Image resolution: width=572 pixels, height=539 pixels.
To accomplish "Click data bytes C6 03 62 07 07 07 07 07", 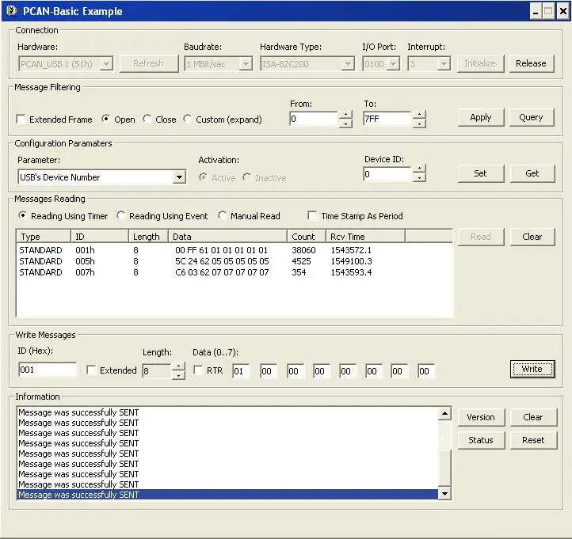I will pos(222,272).
